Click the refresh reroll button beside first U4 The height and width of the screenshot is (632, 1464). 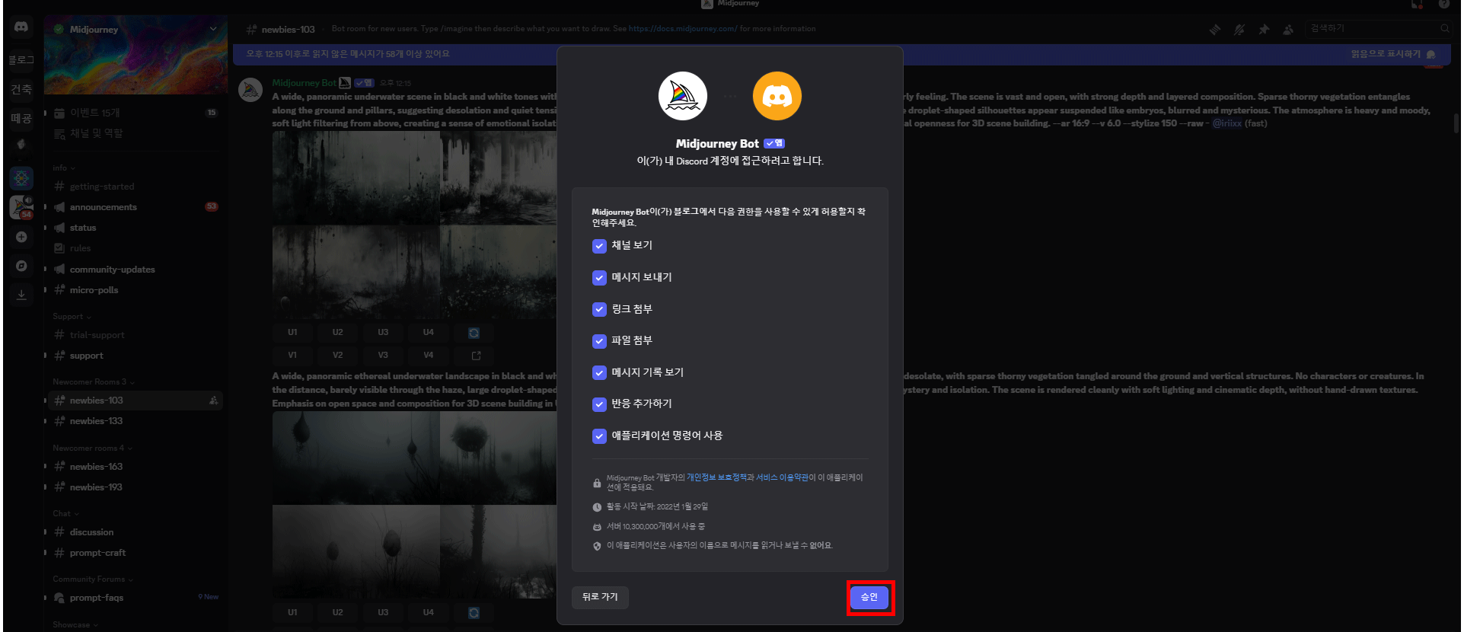(474, 333)
